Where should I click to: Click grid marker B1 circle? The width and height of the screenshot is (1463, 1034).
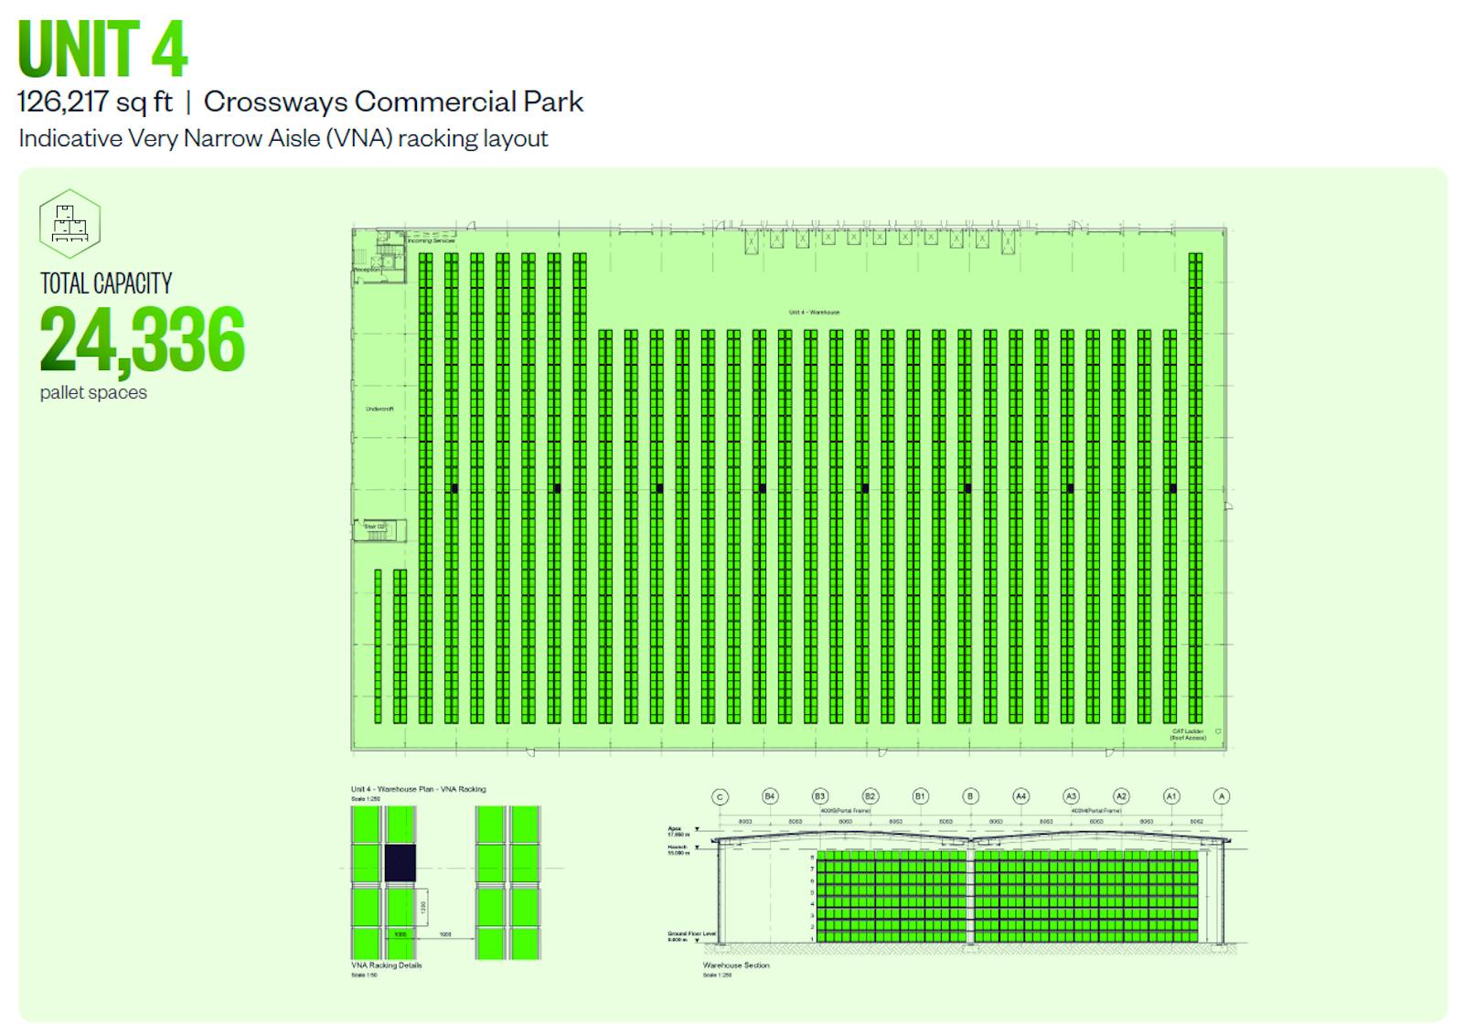(x=920, y=796)
